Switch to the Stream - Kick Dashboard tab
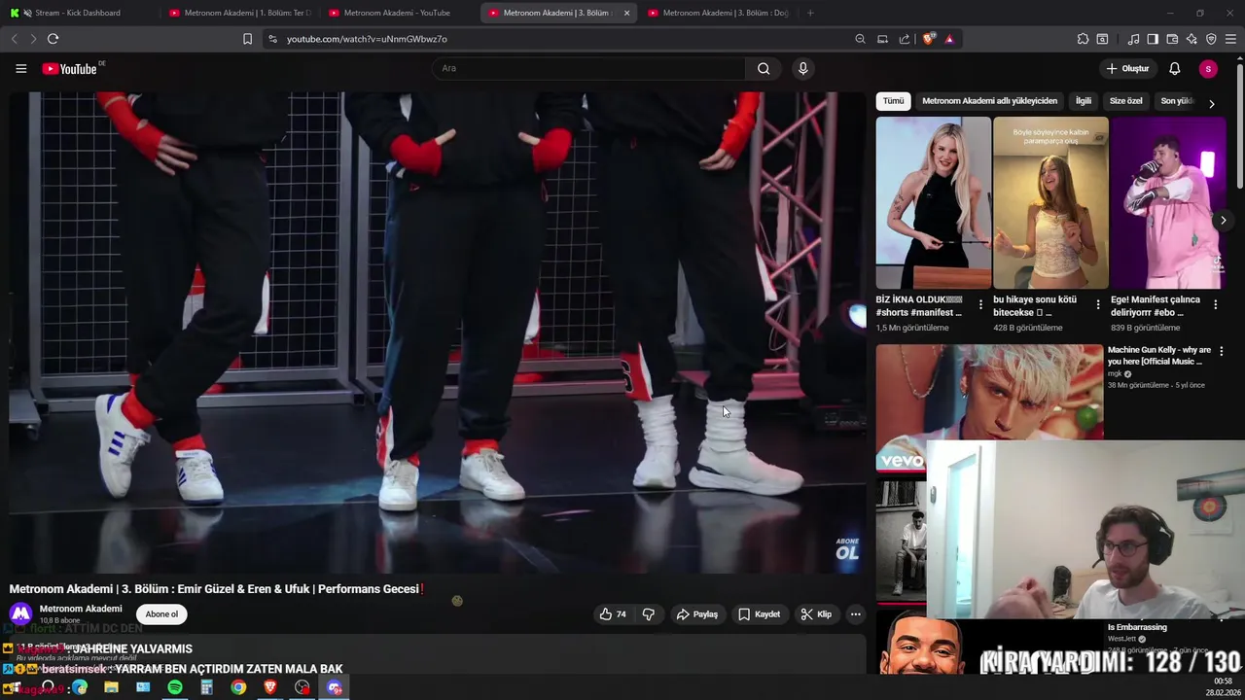The width and height of the screenshot is (1245, 700). click(x=78, y=13)
